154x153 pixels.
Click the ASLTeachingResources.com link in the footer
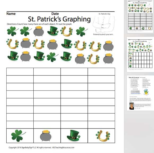click(63, 147)
